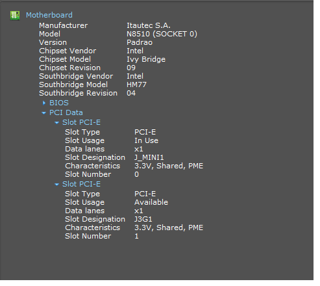Collapse the Slot PCI-E arrow above J3G1 details
320x286 pixels.
click(57, 185)
